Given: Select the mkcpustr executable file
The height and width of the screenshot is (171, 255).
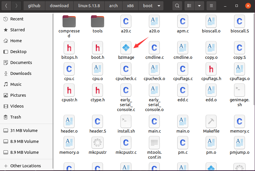Looking at the screenshot, I should click(x=97, y=143).
